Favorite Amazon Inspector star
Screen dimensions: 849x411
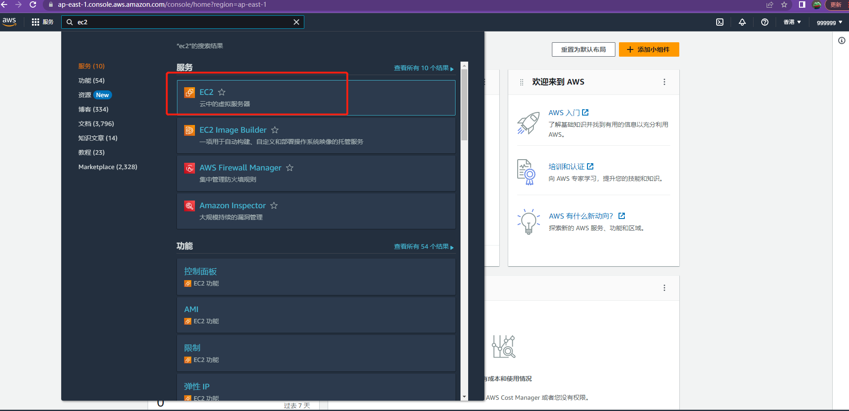coord(274,205)
